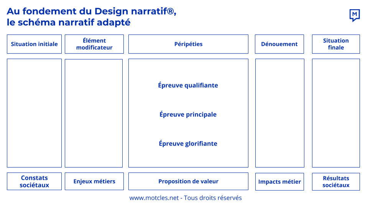Click the Résultats sociétaux box
This screenshot has width=368, height=207.
coord(336,182)
